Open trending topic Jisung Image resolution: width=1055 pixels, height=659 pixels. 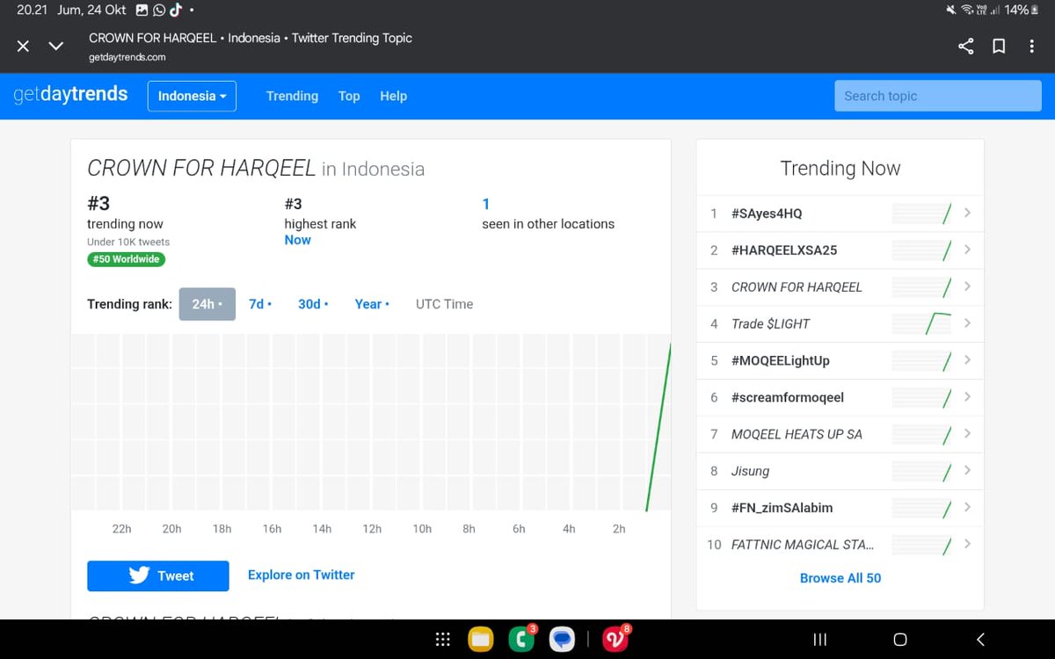(750, 472)
